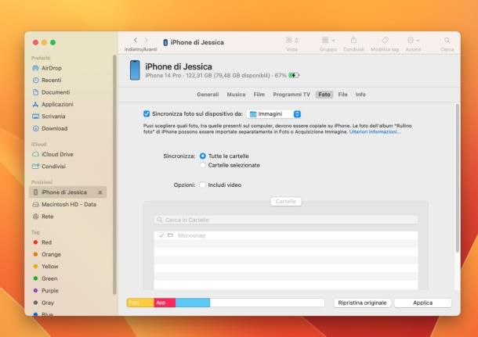Switch to the Musica tab
Viewport: 478px width, 337px height.
pos(236,95)
